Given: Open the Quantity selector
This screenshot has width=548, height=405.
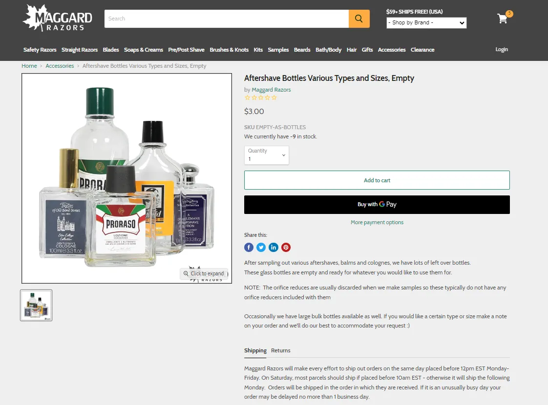Looking at the screenshot, I should [266, 155].
